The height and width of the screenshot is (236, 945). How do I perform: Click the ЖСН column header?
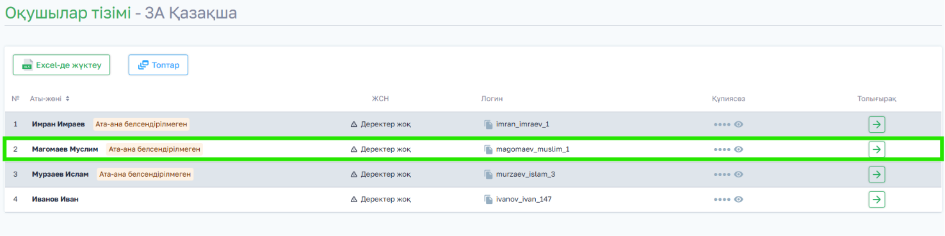click(x=380, y=99)
